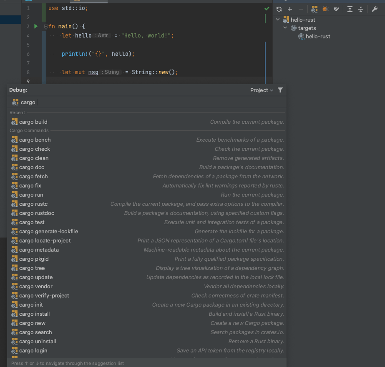
Task: Choose cargo run from suggestions
Action: click(147, 195)
